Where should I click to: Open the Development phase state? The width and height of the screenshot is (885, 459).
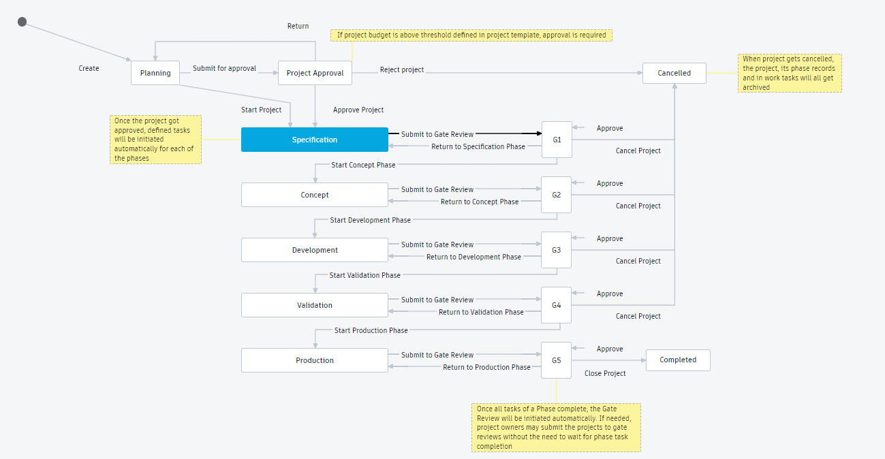click(315, 250)
